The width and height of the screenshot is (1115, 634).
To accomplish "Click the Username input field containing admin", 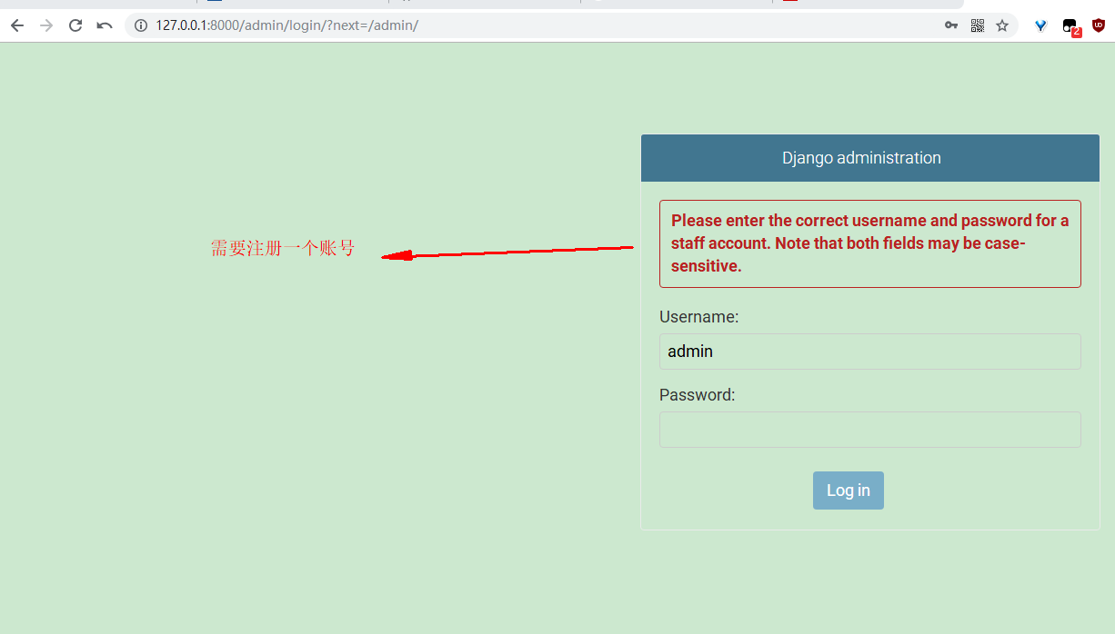I will click(x=870, y=352).
